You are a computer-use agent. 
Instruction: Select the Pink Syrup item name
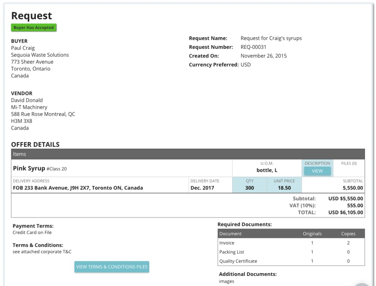29,168
